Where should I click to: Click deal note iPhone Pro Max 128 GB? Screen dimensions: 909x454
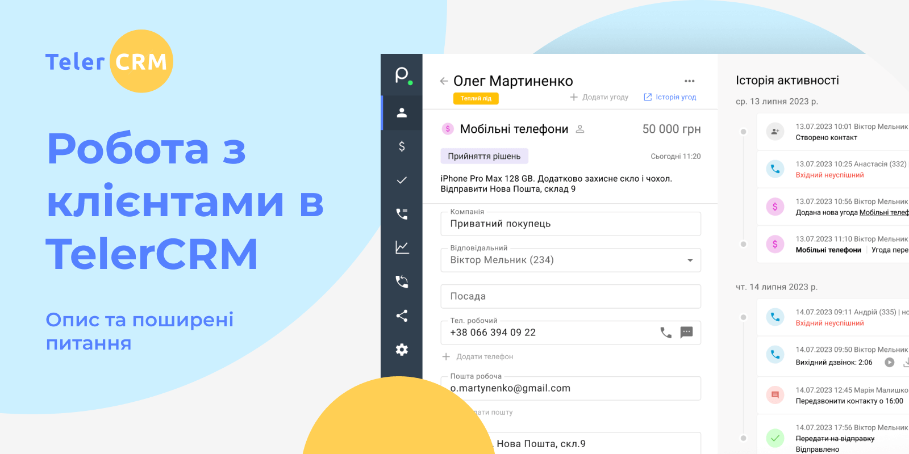pos(556,183)
